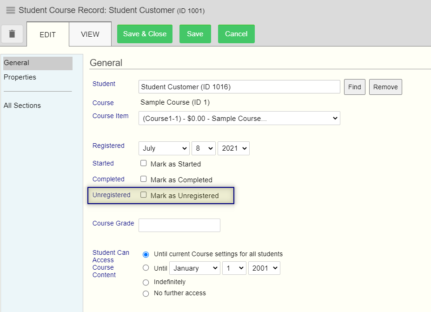Screen dimensions: 431x312
Task: Select the EDIT tab
Action: [47, 35]
